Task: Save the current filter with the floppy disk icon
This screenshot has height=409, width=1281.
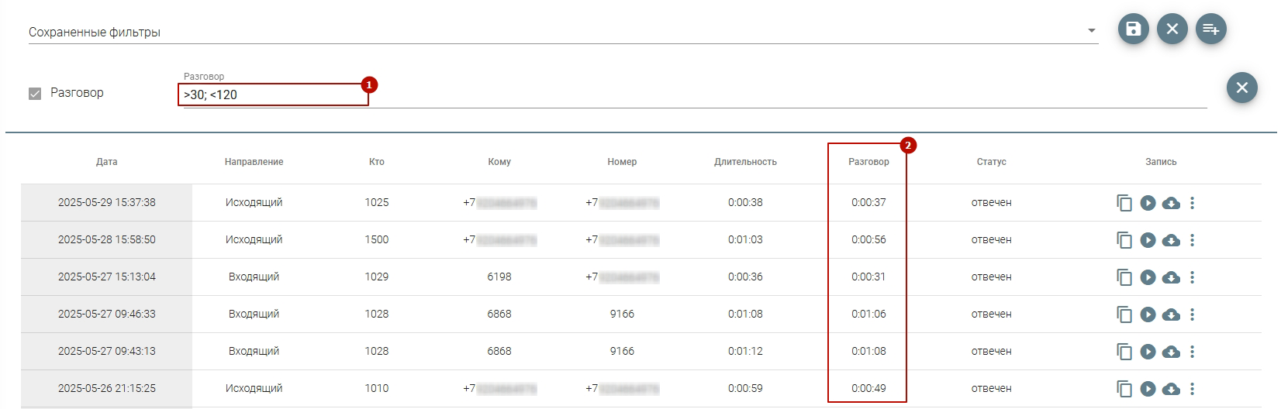Action: point(1133,29)
